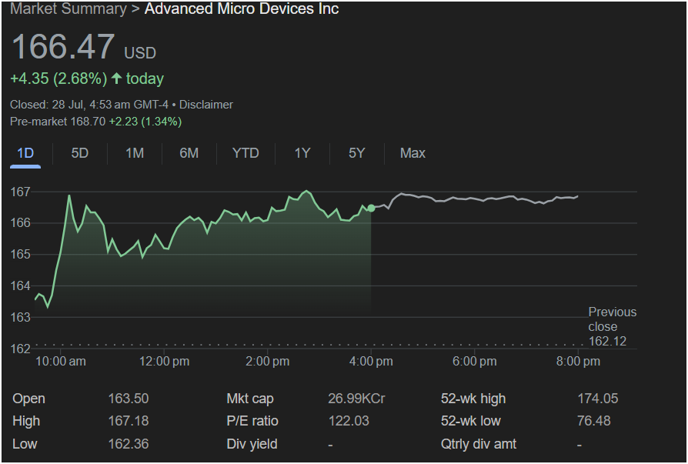Click the USD currency label
Screen dimensions: 688x464
pyautogui.click(x=140, y=54)
